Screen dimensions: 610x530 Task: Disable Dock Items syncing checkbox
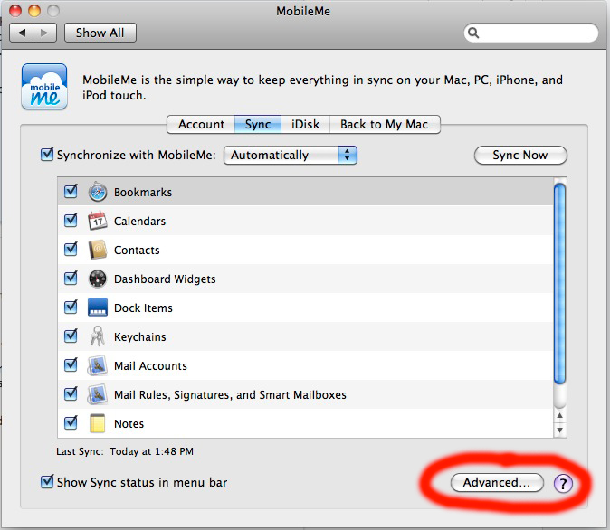[71, 307]
